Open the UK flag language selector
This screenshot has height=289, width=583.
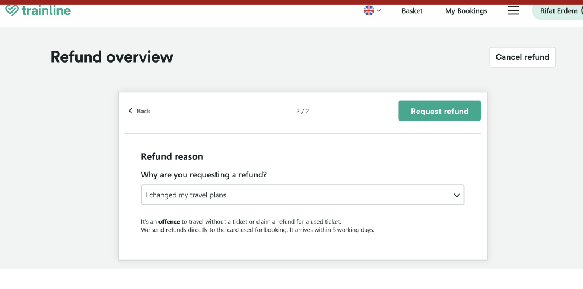click(372, 10)
